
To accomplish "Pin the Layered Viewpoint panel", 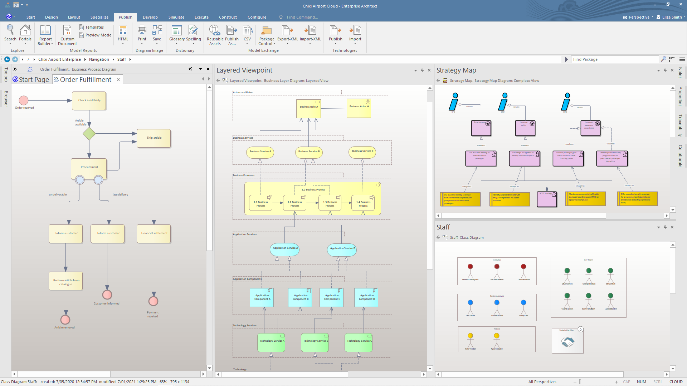I will [422, 70].
